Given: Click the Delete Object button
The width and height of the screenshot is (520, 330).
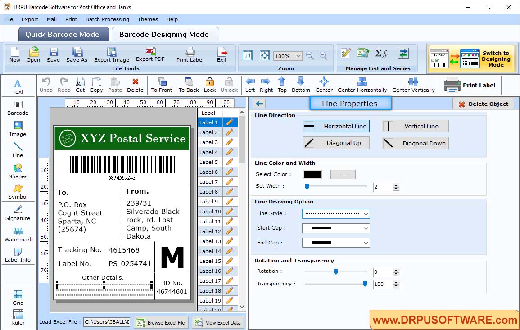Looking at the screenshot, I should tap(483, 104).
